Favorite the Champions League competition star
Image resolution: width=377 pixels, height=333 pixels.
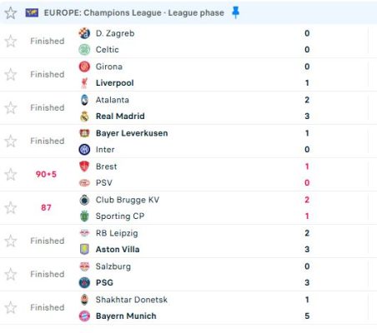[11, 12]
